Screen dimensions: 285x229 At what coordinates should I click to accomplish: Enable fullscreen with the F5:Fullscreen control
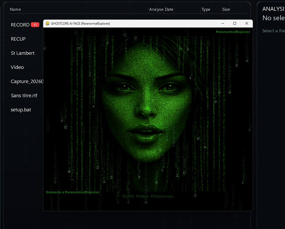tap(162, 196)
